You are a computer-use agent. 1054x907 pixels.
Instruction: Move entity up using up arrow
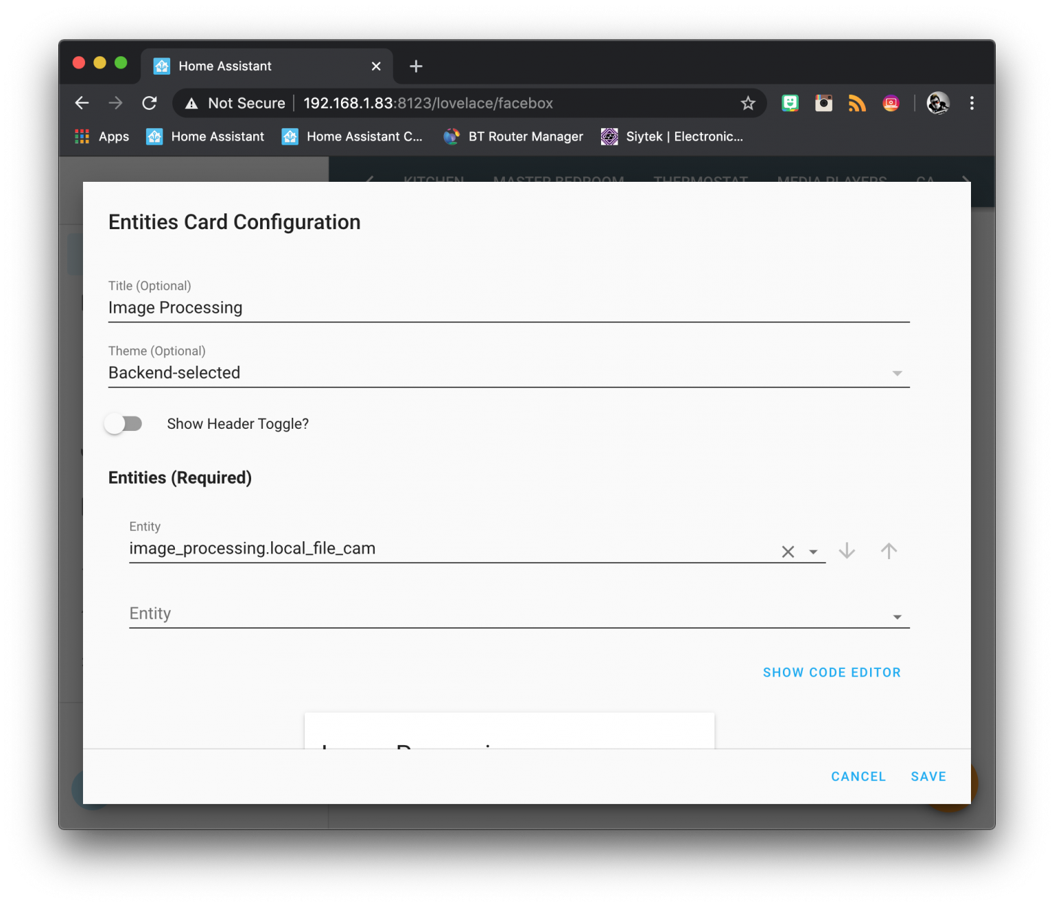[889, 551]
